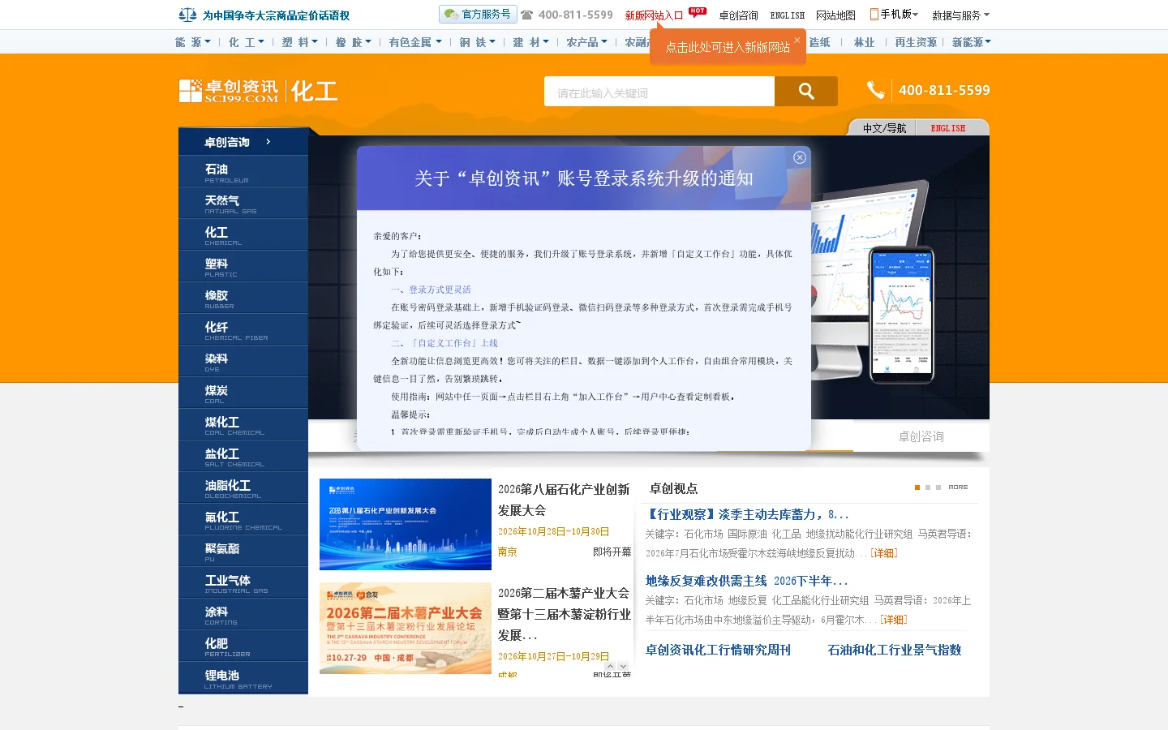The width and height of the screenshot is (1168, 730).
Task: Click ENGLISH link in top bar
Action: click(787, 15)
